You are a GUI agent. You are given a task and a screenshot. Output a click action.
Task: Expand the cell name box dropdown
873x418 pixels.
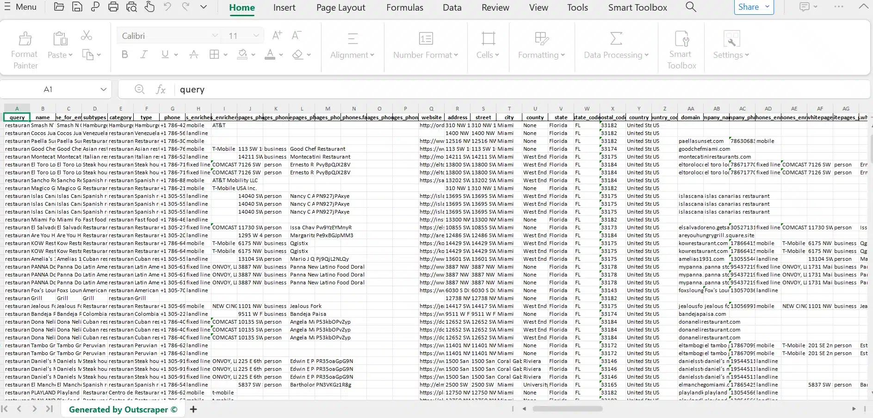(103, 89)
